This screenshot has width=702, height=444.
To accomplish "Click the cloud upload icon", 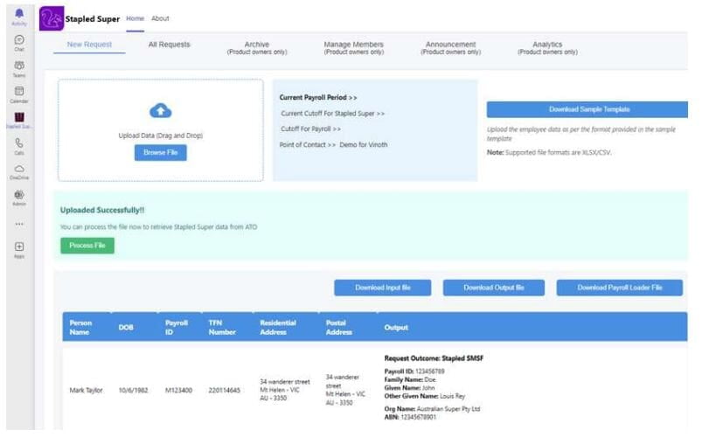I will pos(160,110).
